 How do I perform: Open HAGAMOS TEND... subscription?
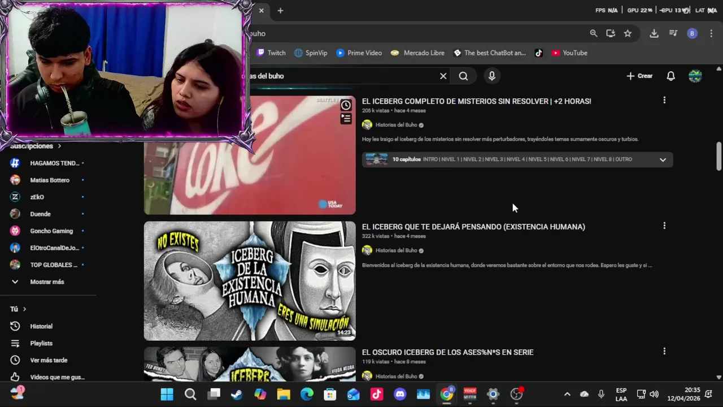click(x=48, y=163)
